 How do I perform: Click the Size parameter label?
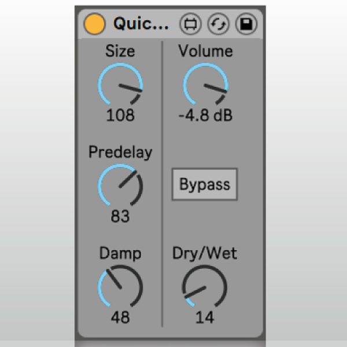pyautogui.click(x=120, y=51)
